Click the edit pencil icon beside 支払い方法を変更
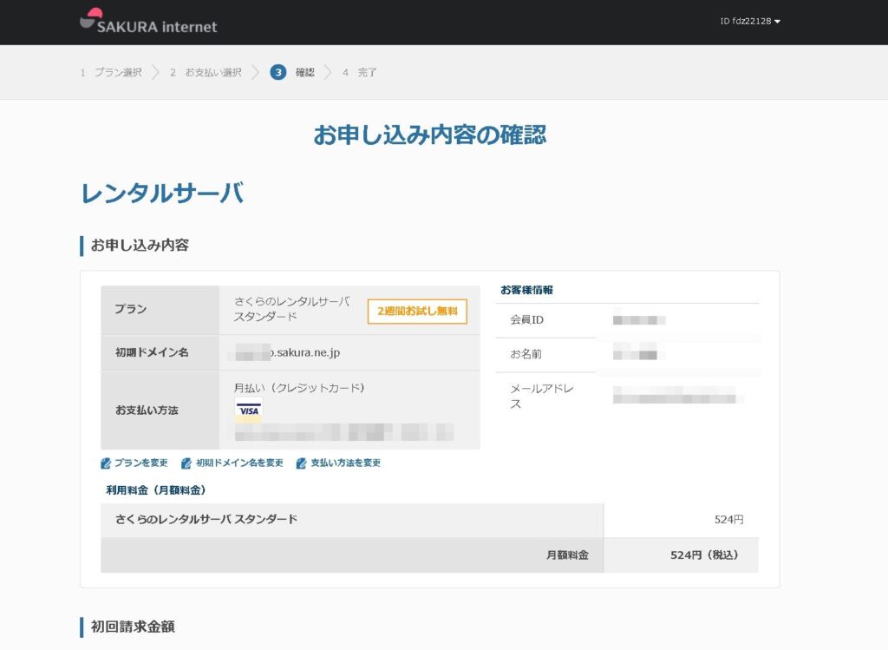 point(302,463)
